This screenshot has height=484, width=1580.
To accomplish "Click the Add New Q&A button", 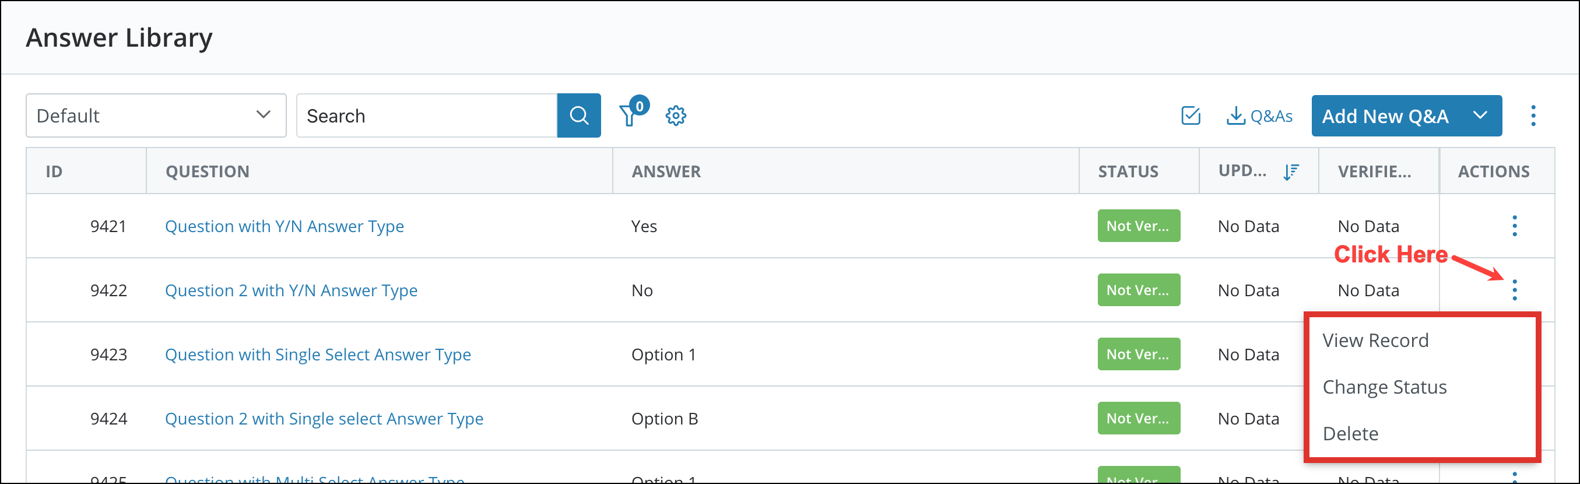I will tap(1385, 115).
